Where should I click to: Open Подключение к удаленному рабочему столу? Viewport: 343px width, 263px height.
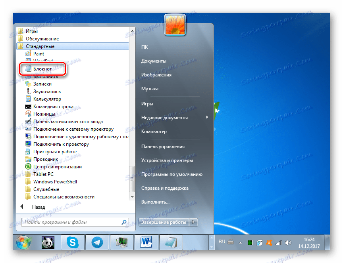tap(77, 137)
